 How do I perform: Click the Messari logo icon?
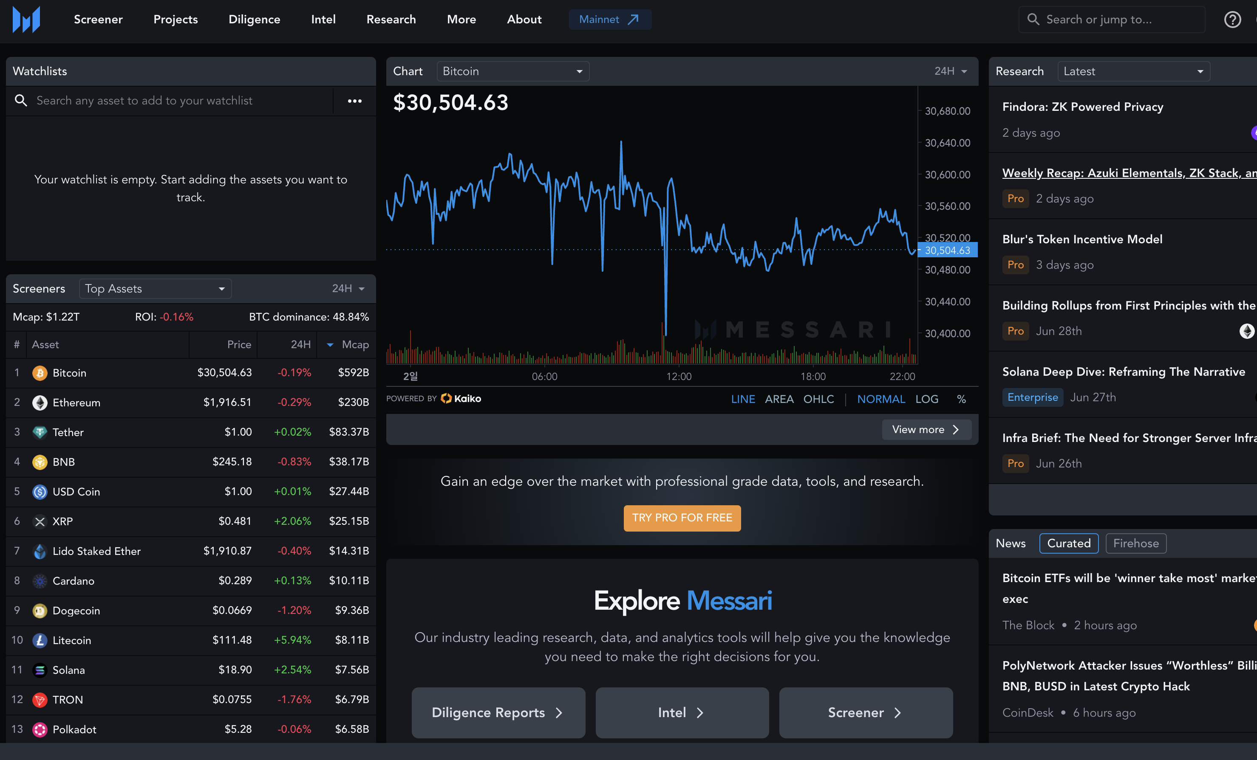[26, 20]
